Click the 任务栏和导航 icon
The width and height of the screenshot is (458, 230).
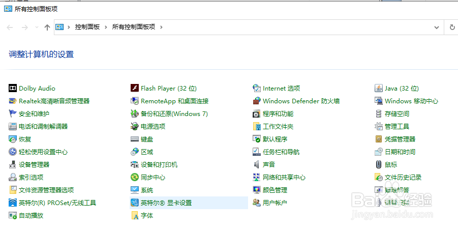tap(257, 152)
